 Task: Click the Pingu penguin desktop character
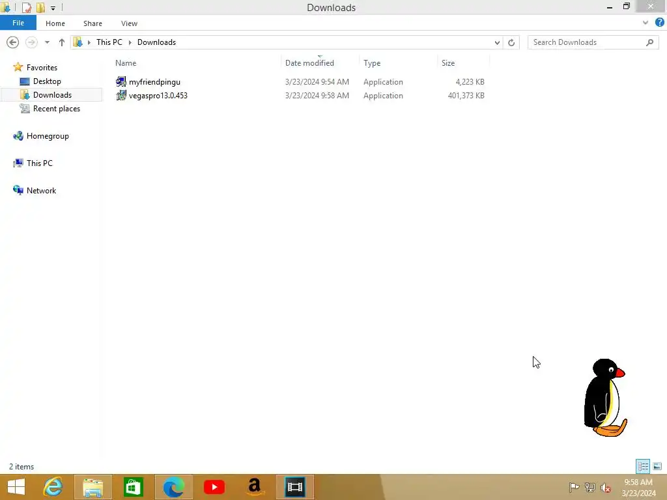605,398
